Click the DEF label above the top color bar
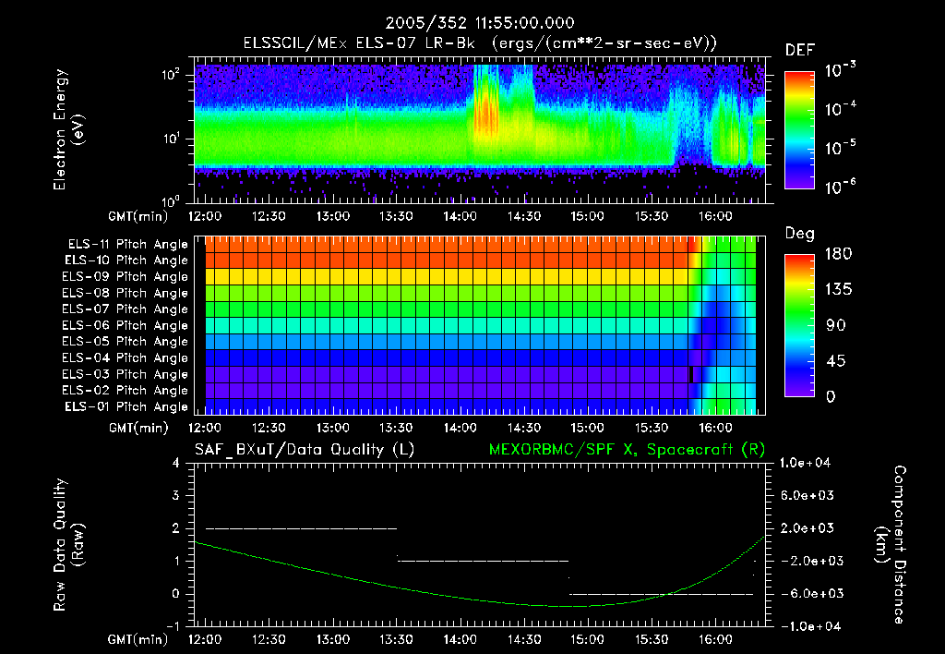This screenshot has width=945, height=654. coord(800,51)
